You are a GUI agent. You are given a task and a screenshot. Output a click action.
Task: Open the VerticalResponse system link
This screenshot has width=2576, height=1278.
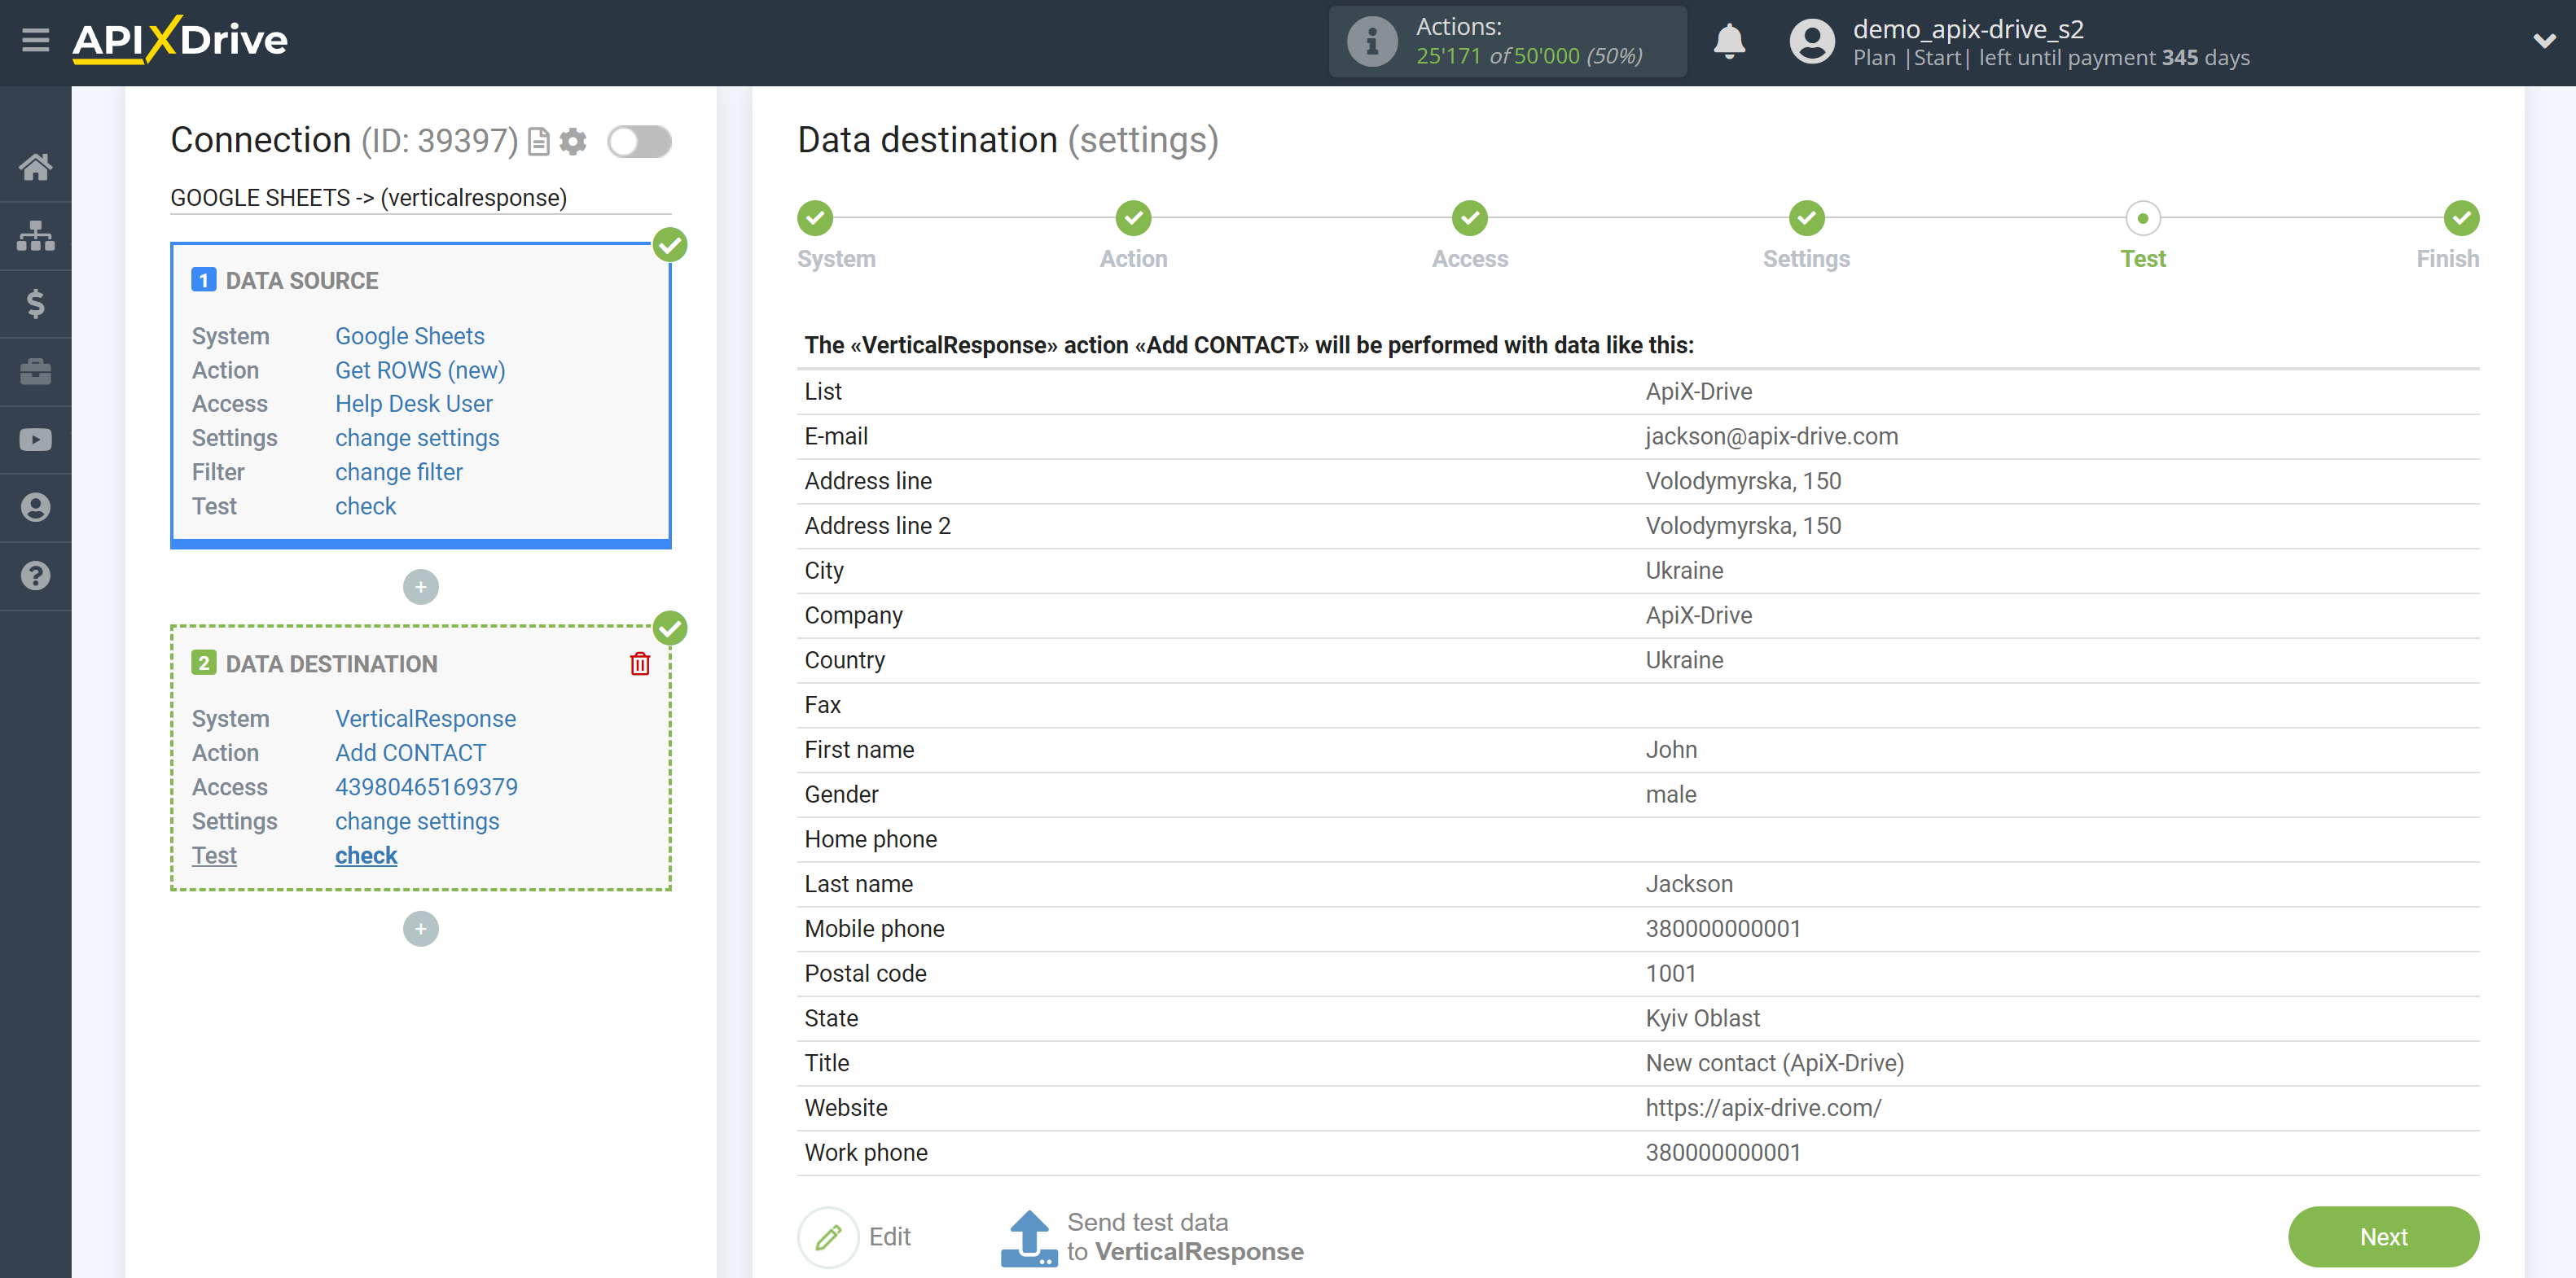click(425, 719)
